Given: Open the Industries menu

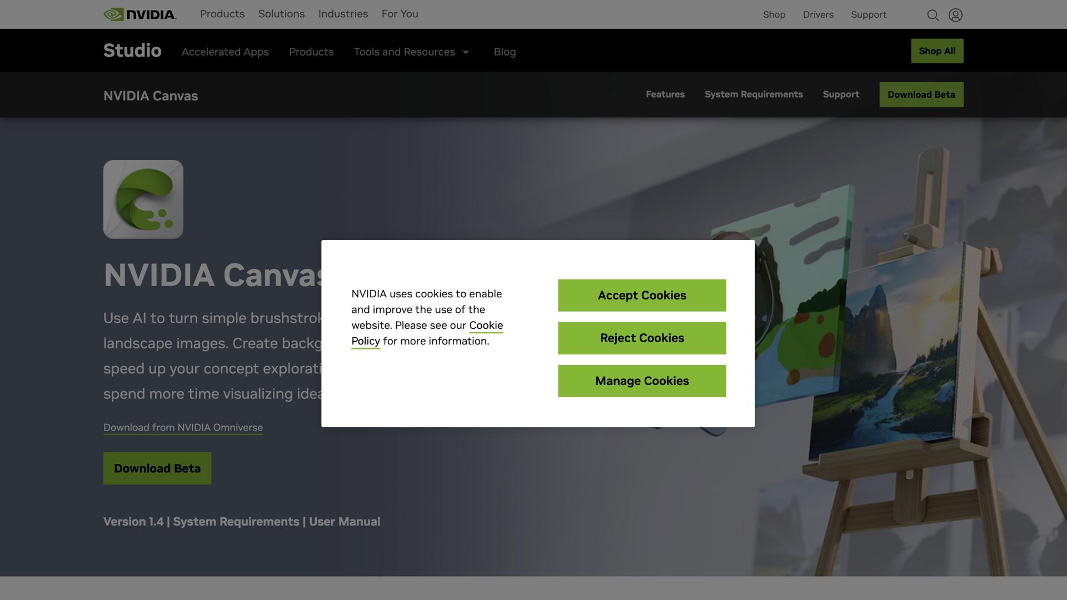Looking at the screenshot, I should coord(343,14).
